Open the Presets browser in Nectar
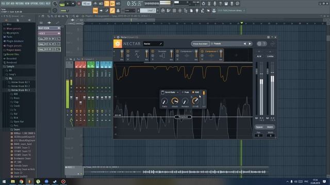 [x=217, y=44]
